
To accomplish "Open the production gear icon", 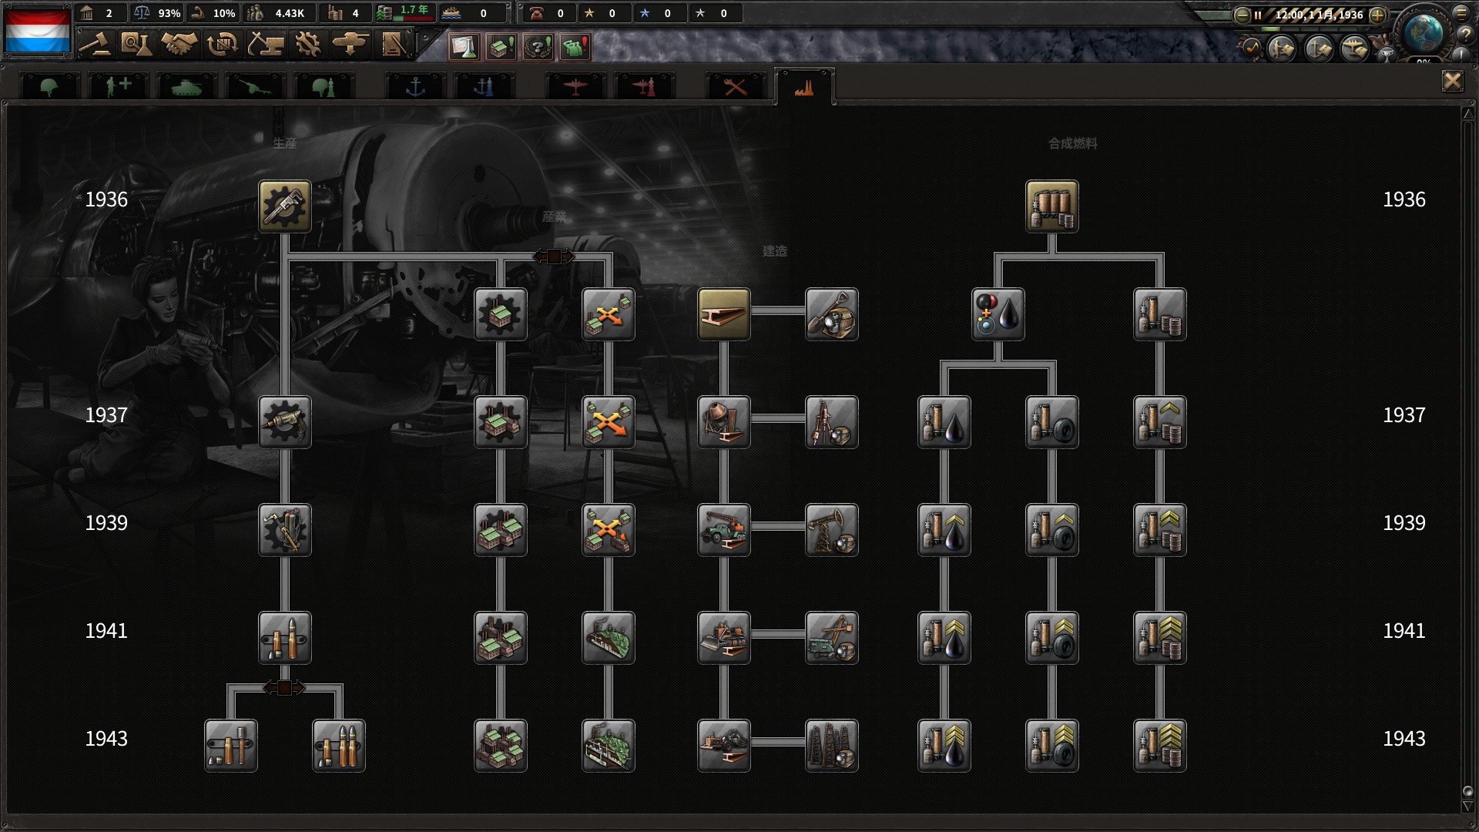I will click(x=307, y=45).
